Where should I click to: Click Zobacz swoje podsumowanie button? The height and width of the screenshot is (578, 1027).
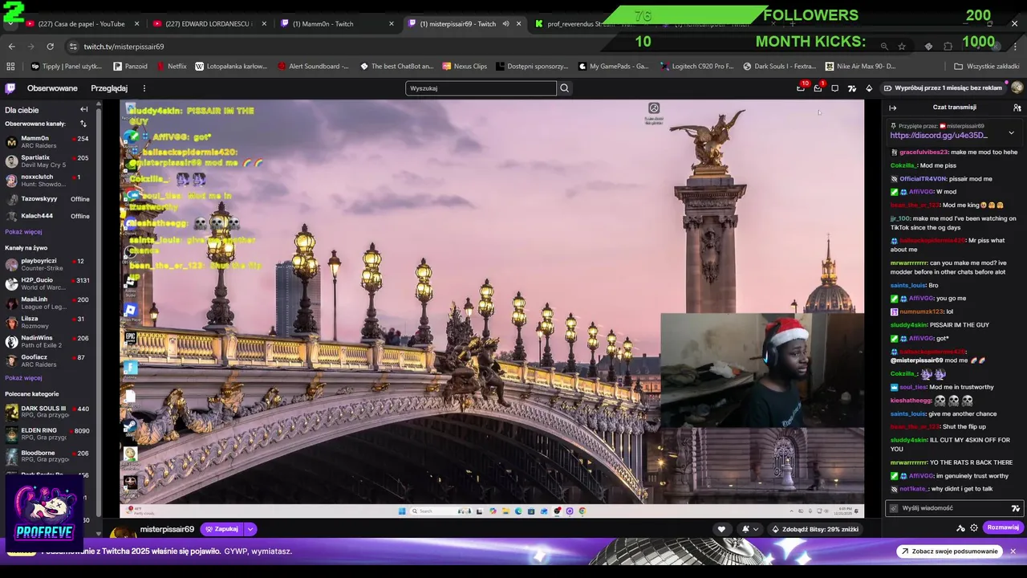coord(949,552)
